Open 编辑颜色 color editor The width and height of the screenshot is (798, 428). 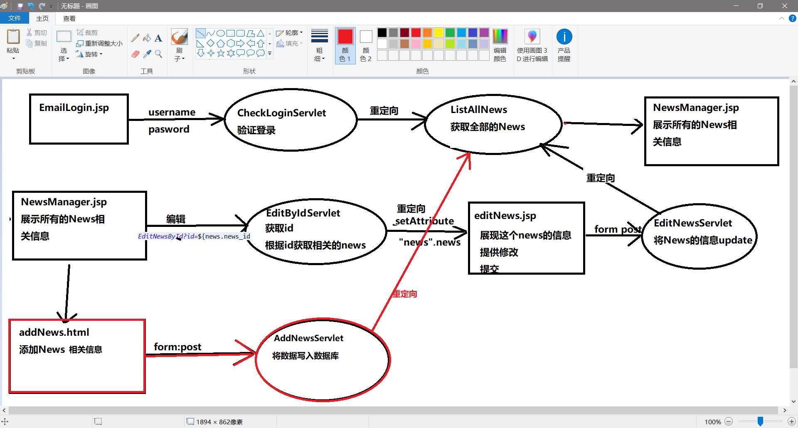click(x=500, y=46)
